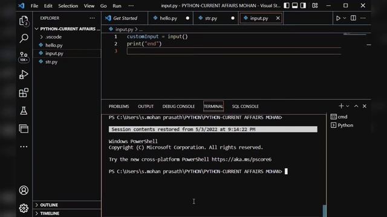
Task: Open the Edit menu
Action: coord(48,5)
